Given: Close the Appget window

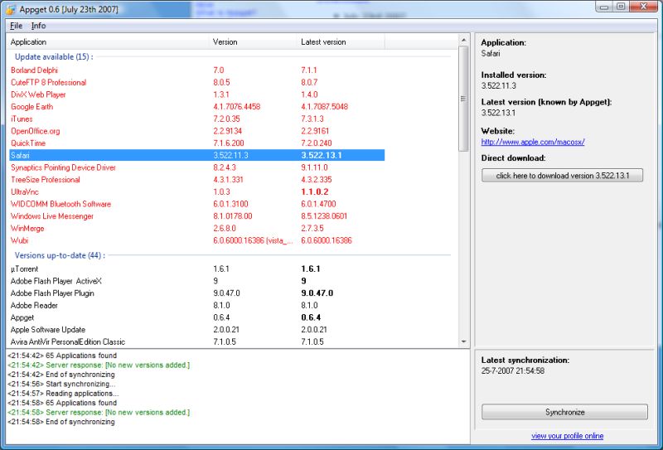Looking at the screenshot, I should click(x=643, y=7).
